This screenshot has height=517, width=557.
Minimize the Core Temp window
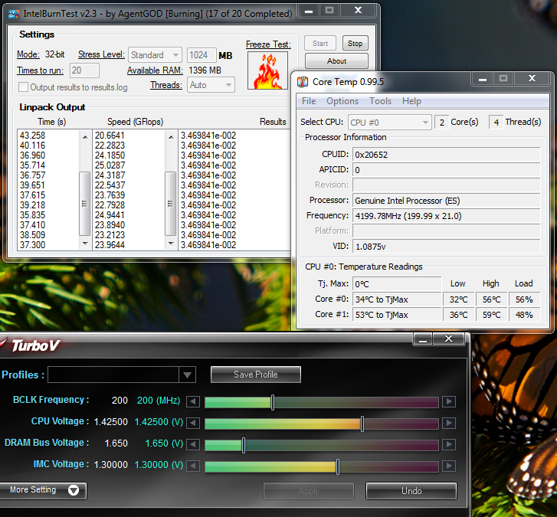pos(483,79)
